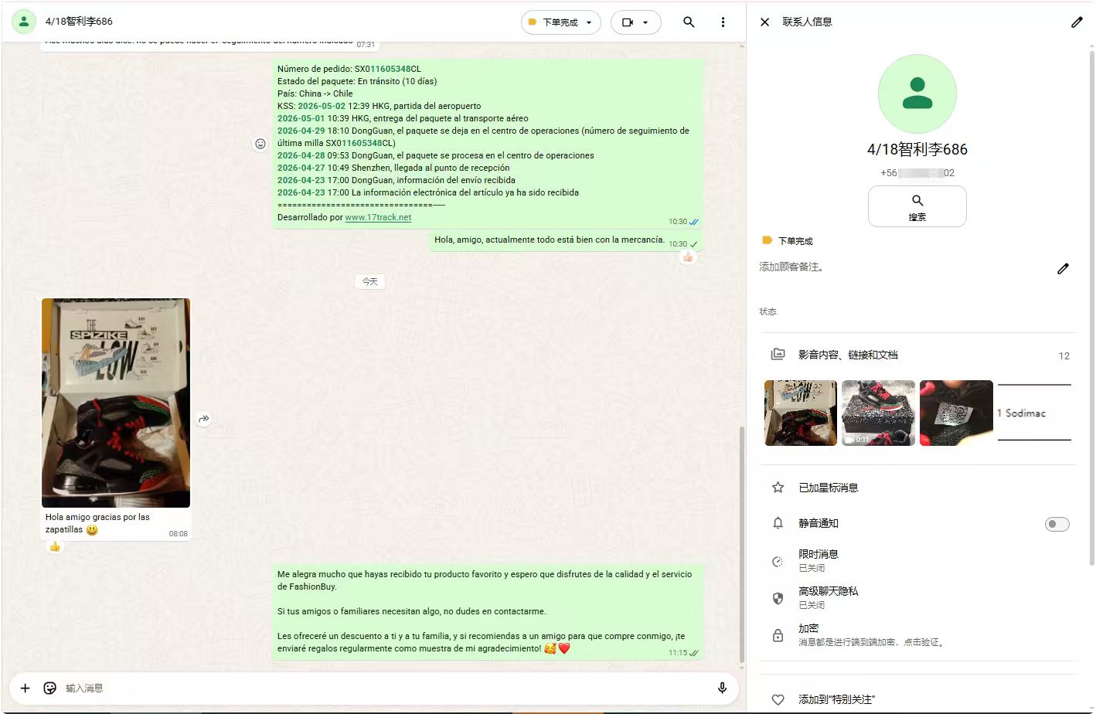Click date link 2026-05-01
The height and width of the screenshot is (714, 1096).
point(301,118)
